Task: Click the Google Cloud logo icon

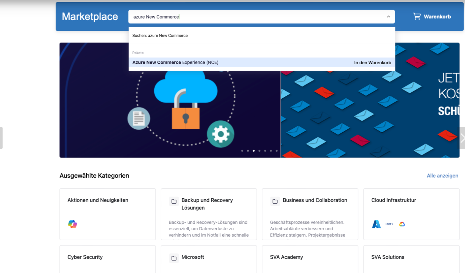Action: pyautogui.click(x=402, y=224)
